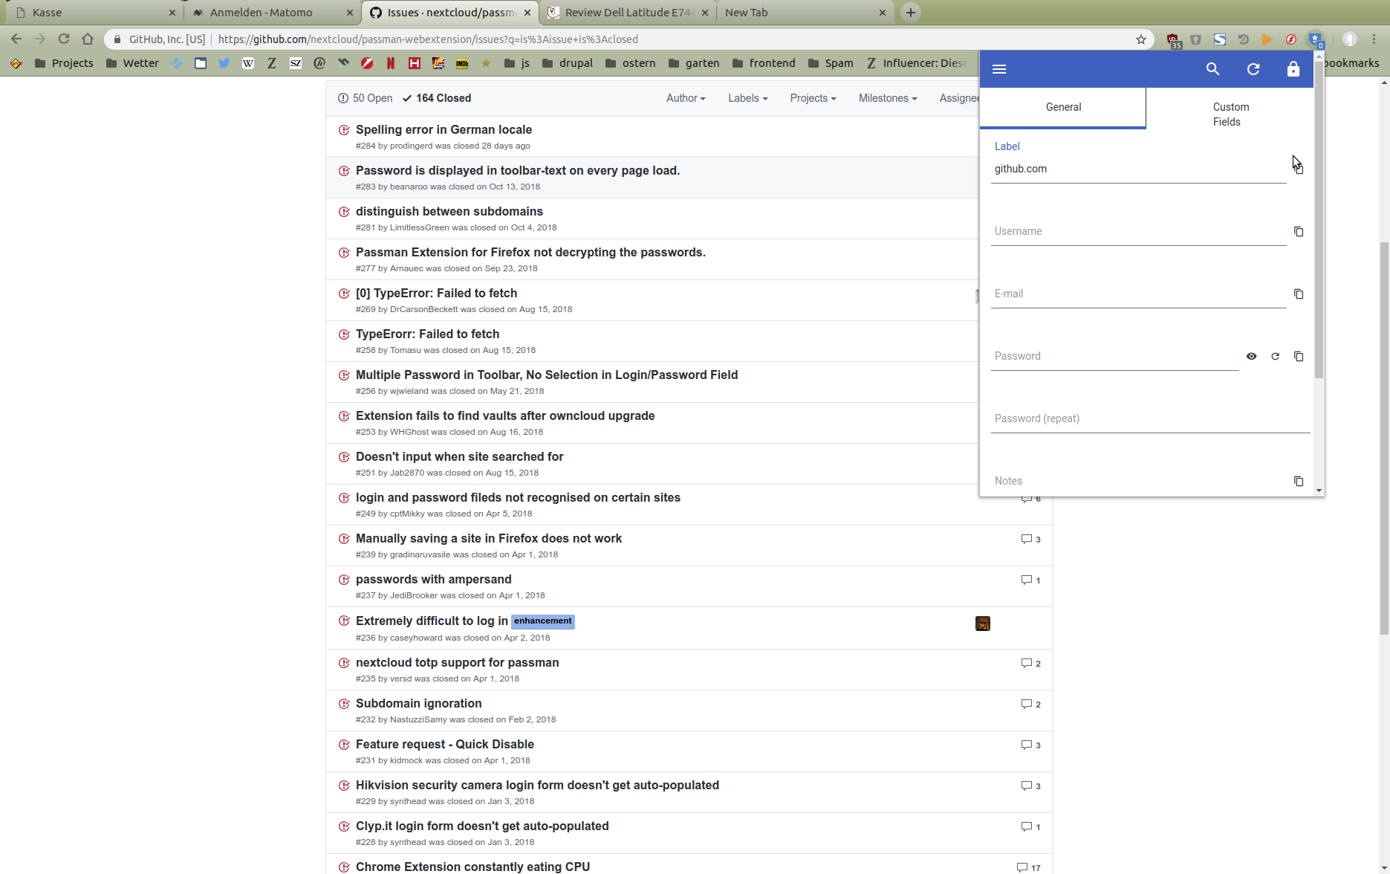Switch to the Custom Fields tab

1230,114
